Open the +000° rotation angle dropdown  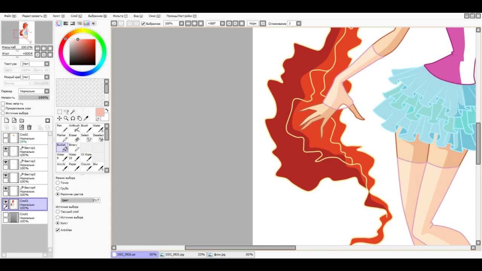(x=222, y=23)
